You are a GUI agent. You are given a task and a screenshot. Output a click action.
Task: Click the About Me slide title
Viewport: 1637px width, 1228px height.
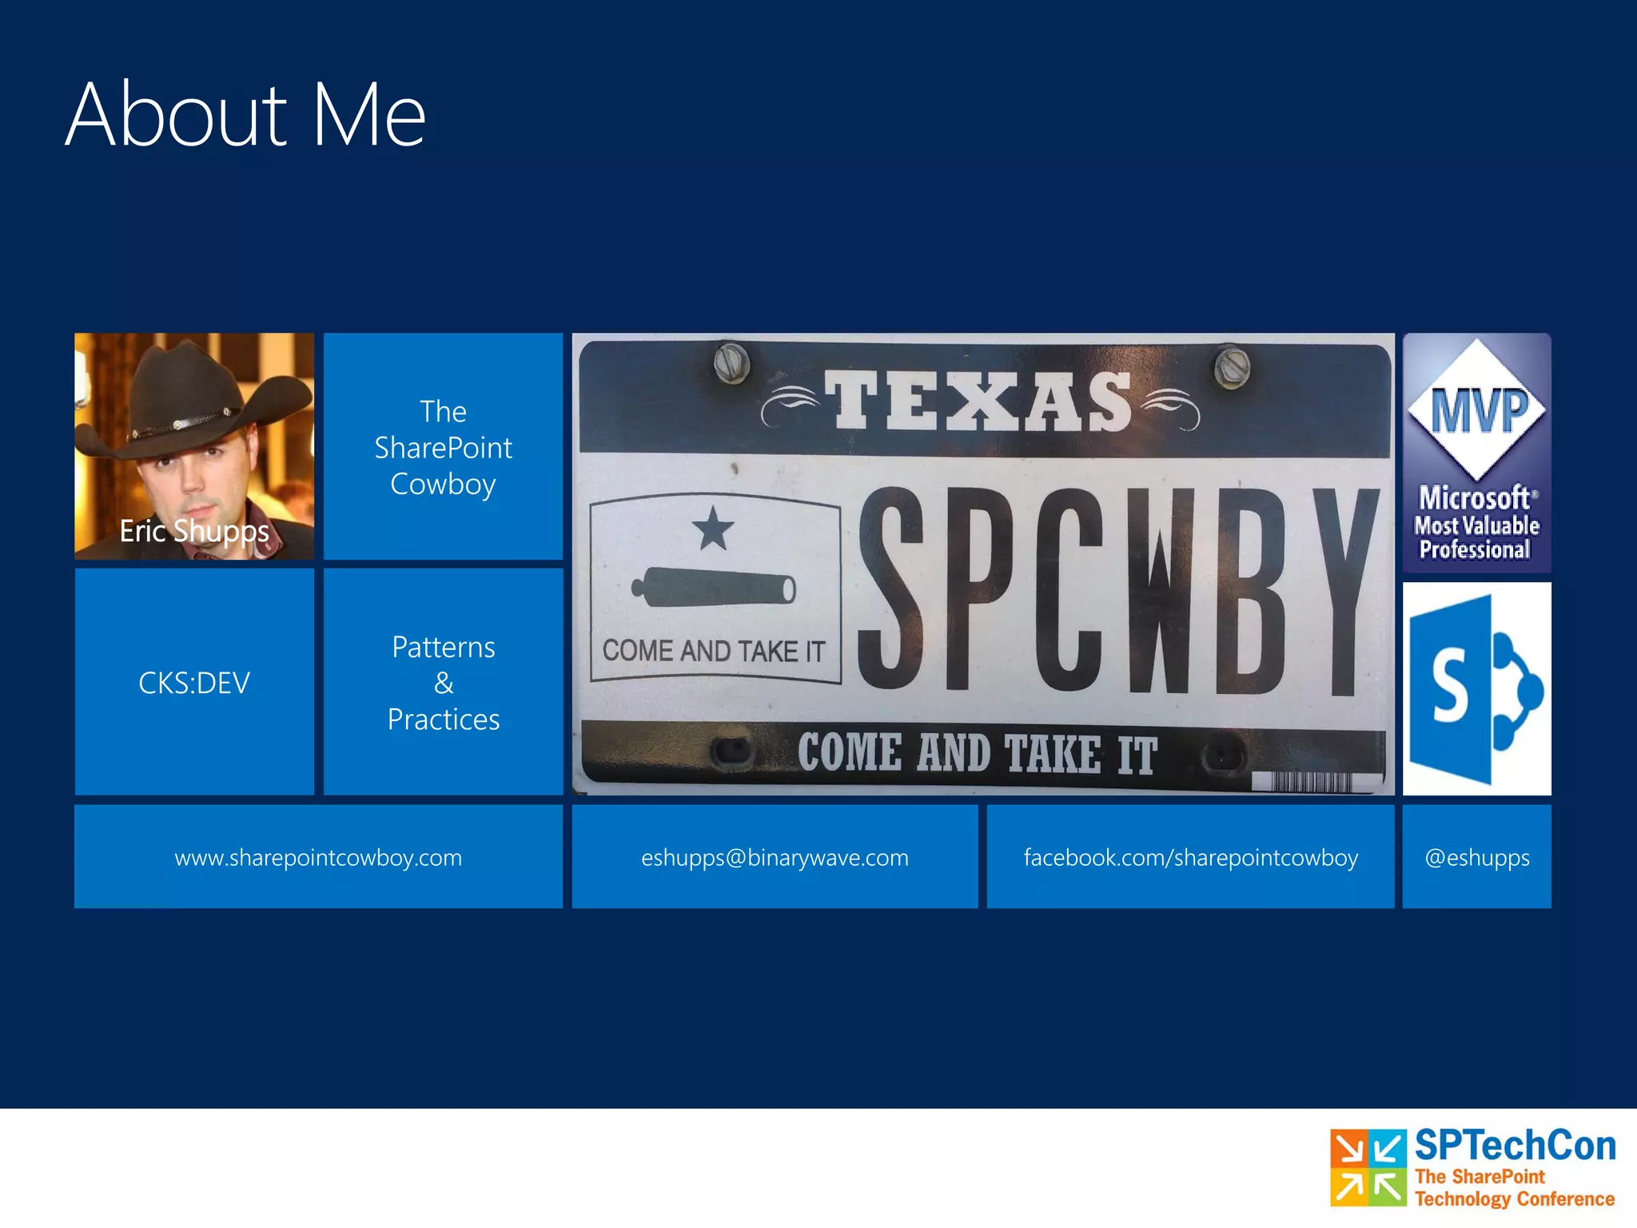pyautogui.click(x=245, y=114)
